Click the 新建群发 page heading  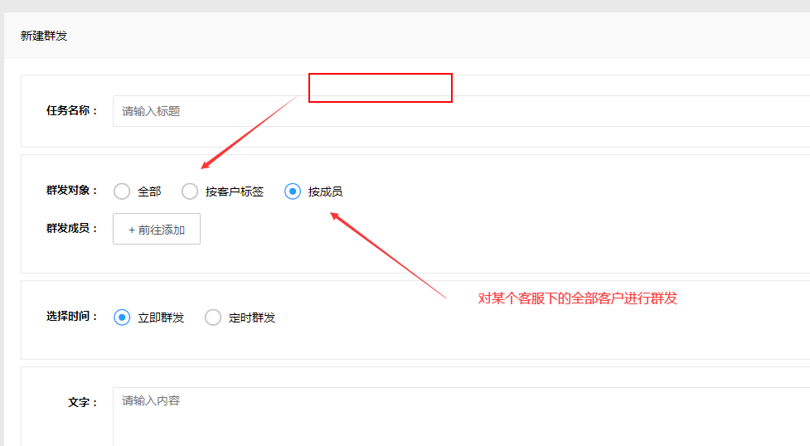point(44,36)
